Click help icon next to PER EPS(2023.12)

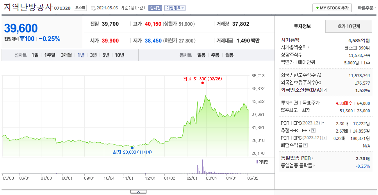click(x=323, y=123)
